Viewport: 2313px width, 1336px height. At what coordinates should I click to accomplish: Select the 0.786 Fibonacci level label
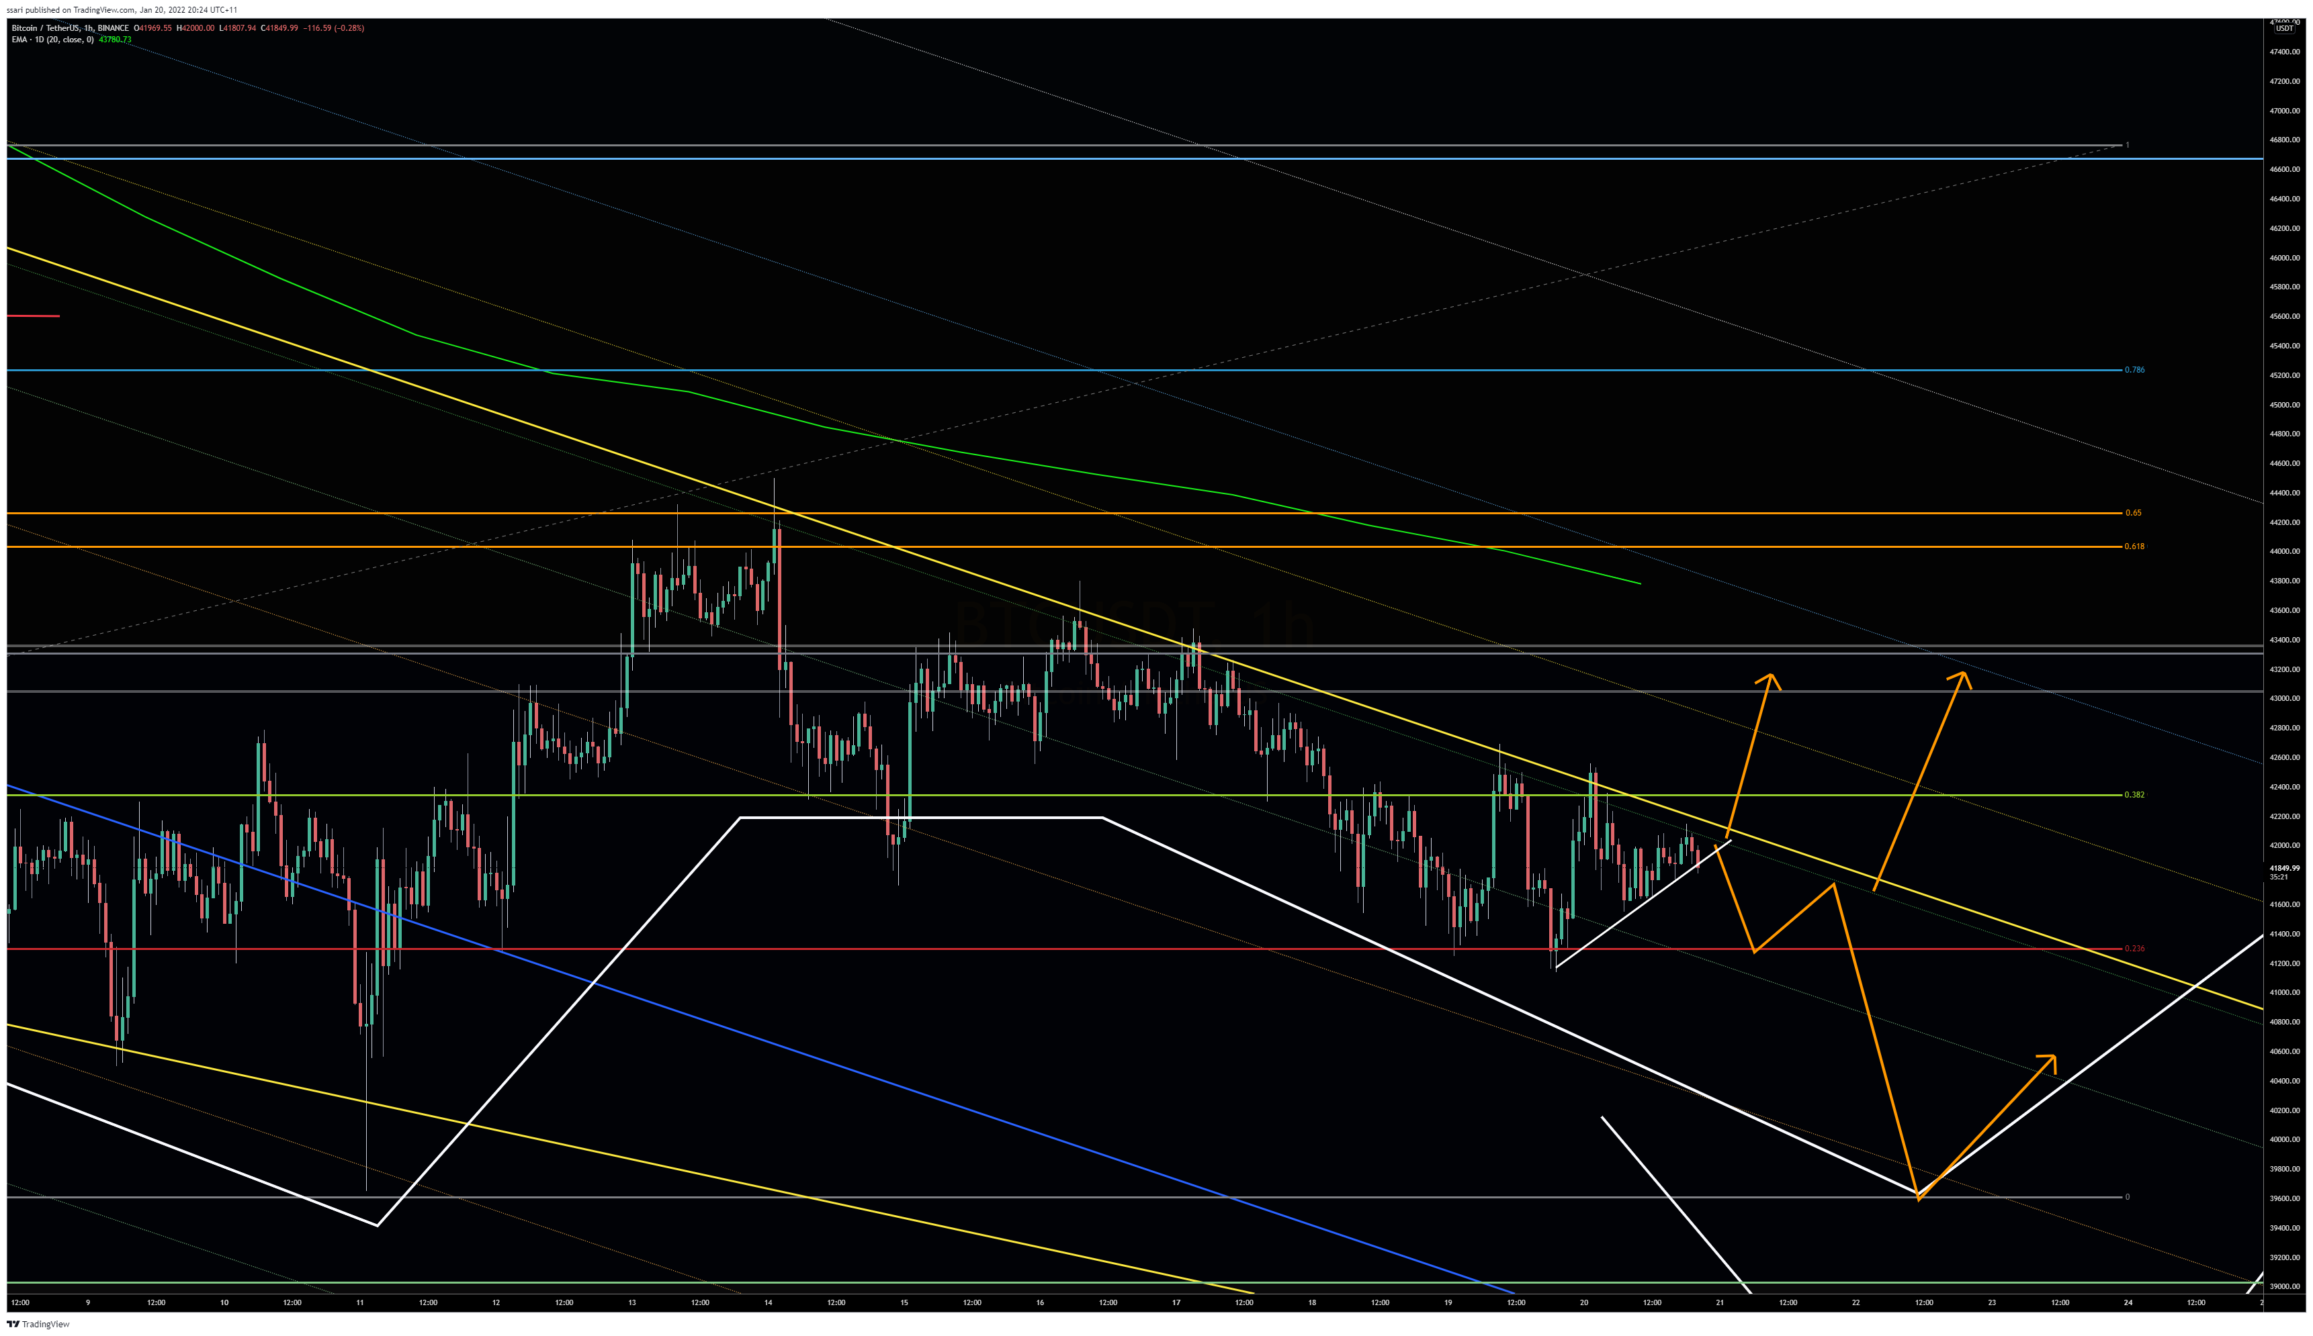pos(2134,369)
